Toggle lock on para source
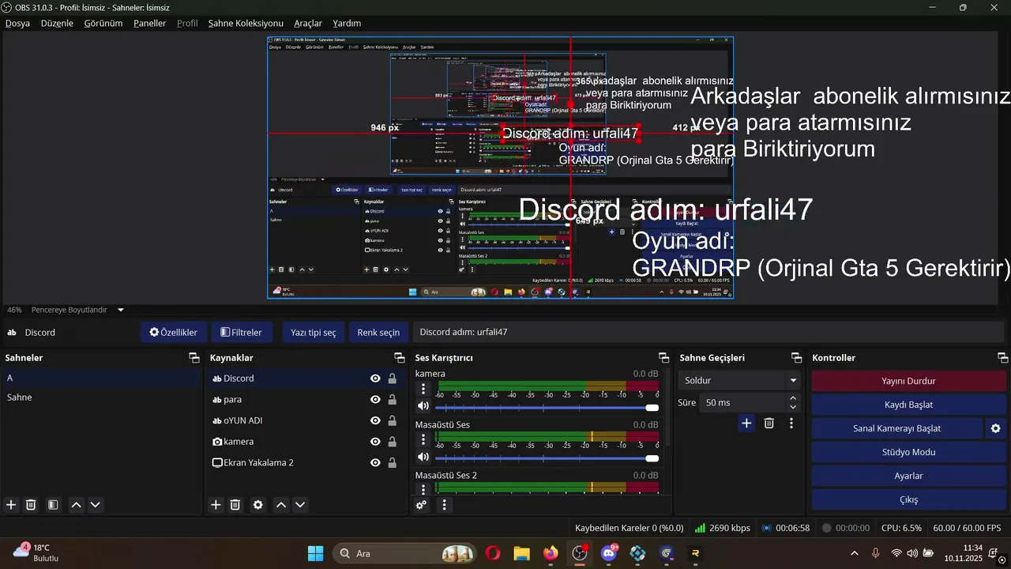The image size is (1011, 569). [x=393, y=400]
